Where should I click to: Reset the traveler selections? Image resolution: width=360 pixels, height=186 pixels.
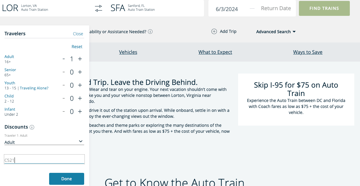pyautogui.click(x=77, y=46)
